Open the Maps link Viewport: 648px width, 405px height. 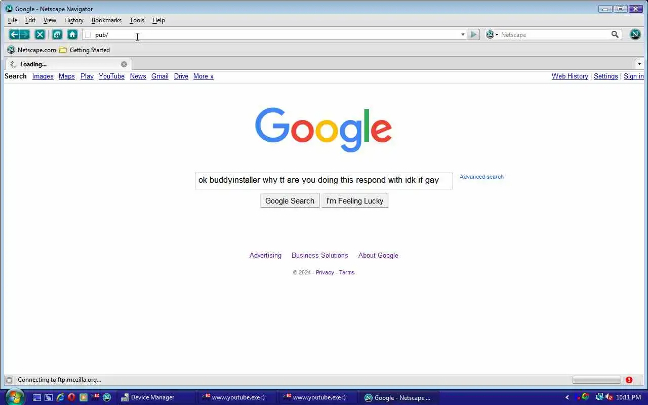[66, 76]
